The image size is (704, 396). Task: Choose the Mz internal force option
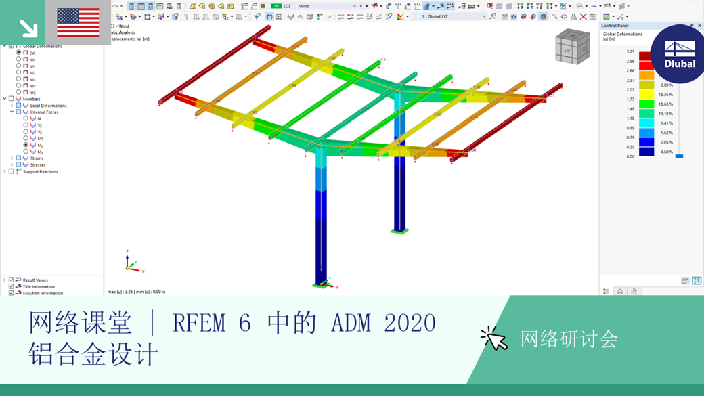[26, 152]
